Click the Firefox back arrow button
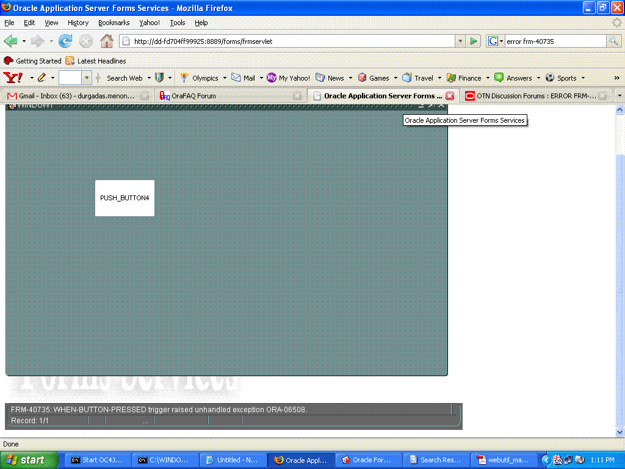Screen dimensions: 625x469 tap(10, 42)
